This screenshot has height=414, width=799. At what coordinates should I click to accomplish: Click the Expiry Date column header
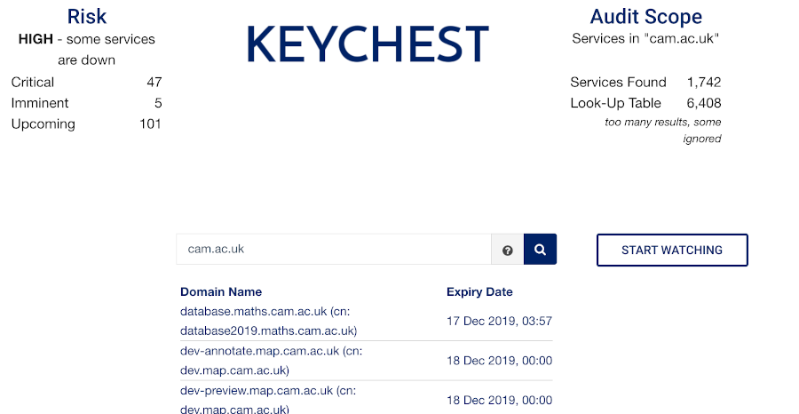pyautogui.click(x=479, y=291)
